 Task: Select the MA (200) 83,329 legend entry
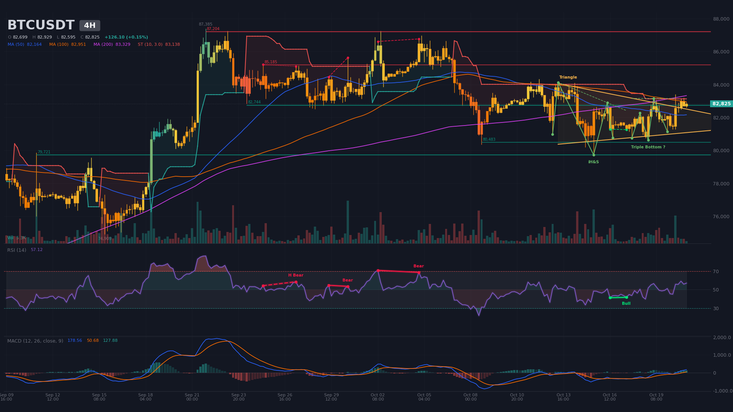(112, 44)
